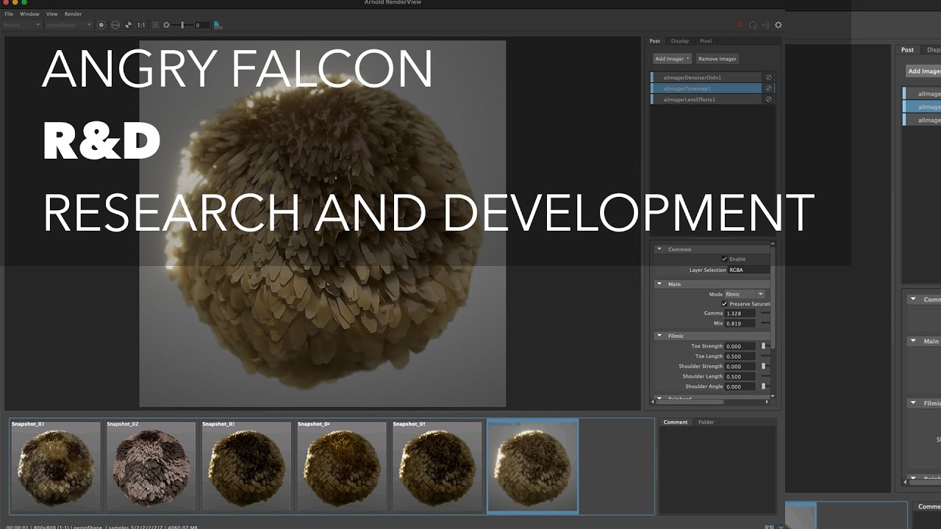Viewport: 941px width, 529px height.
Task: Toggle the Enable checkbox
Action: tap(724, 259)
